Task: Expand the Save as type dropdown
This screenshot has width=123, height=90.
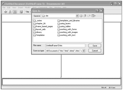Action: tap(84, 51)
